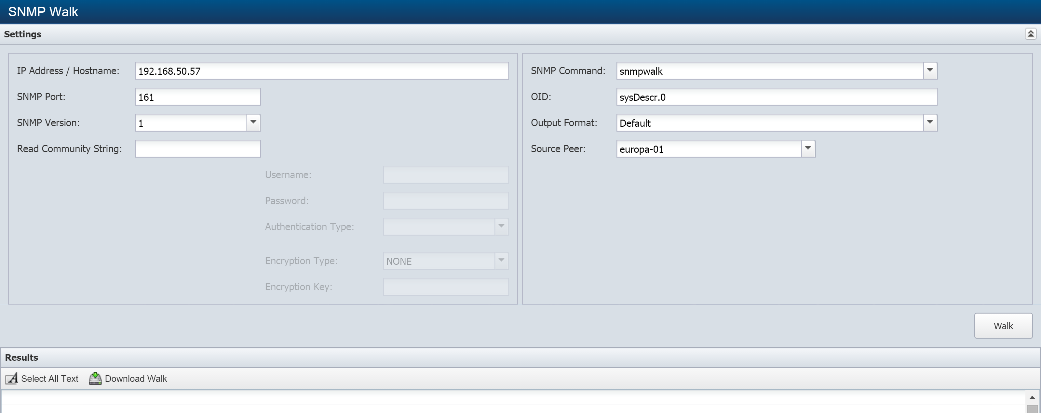The image size is (1041, 413).
Task: Click the Select All Text icon
Action: click(x=11, y=378)
